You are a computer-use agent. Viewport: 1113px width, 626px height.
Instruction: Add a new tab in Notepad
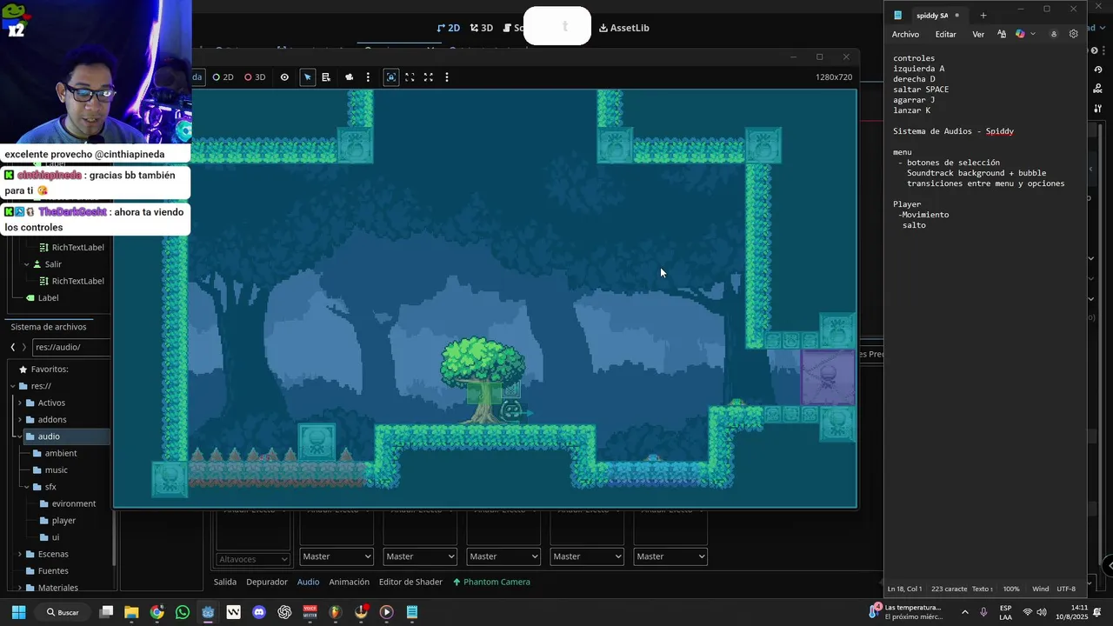(983, 15)
